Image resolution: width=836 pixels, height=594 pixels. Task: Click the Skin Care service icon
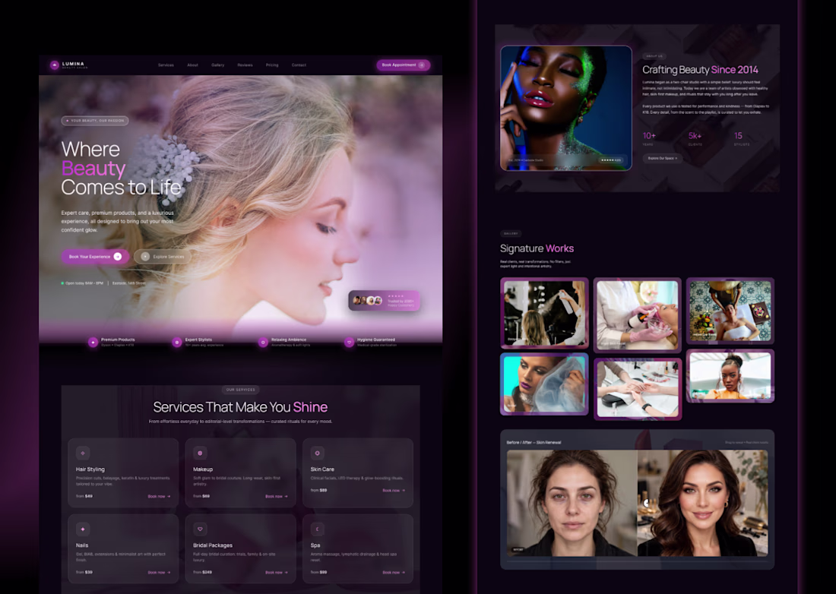point(317,453)
